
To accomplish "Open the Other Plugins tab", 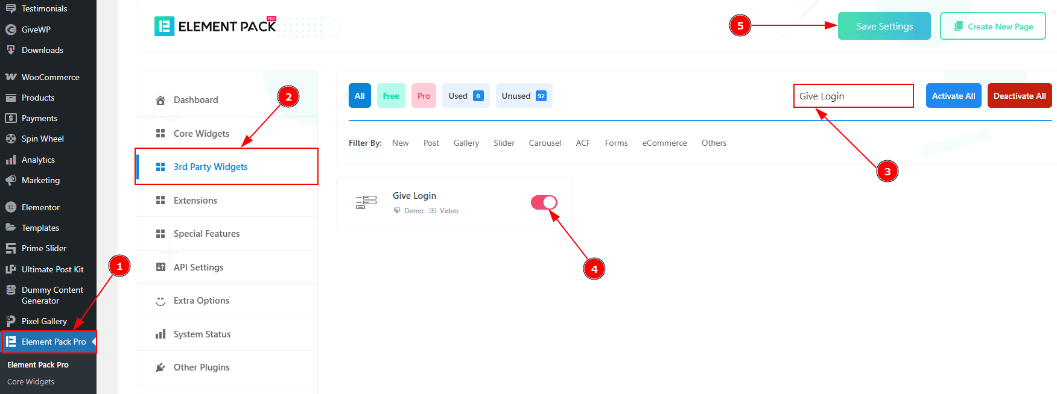I will pyautogui.click(x=227, y=367).
